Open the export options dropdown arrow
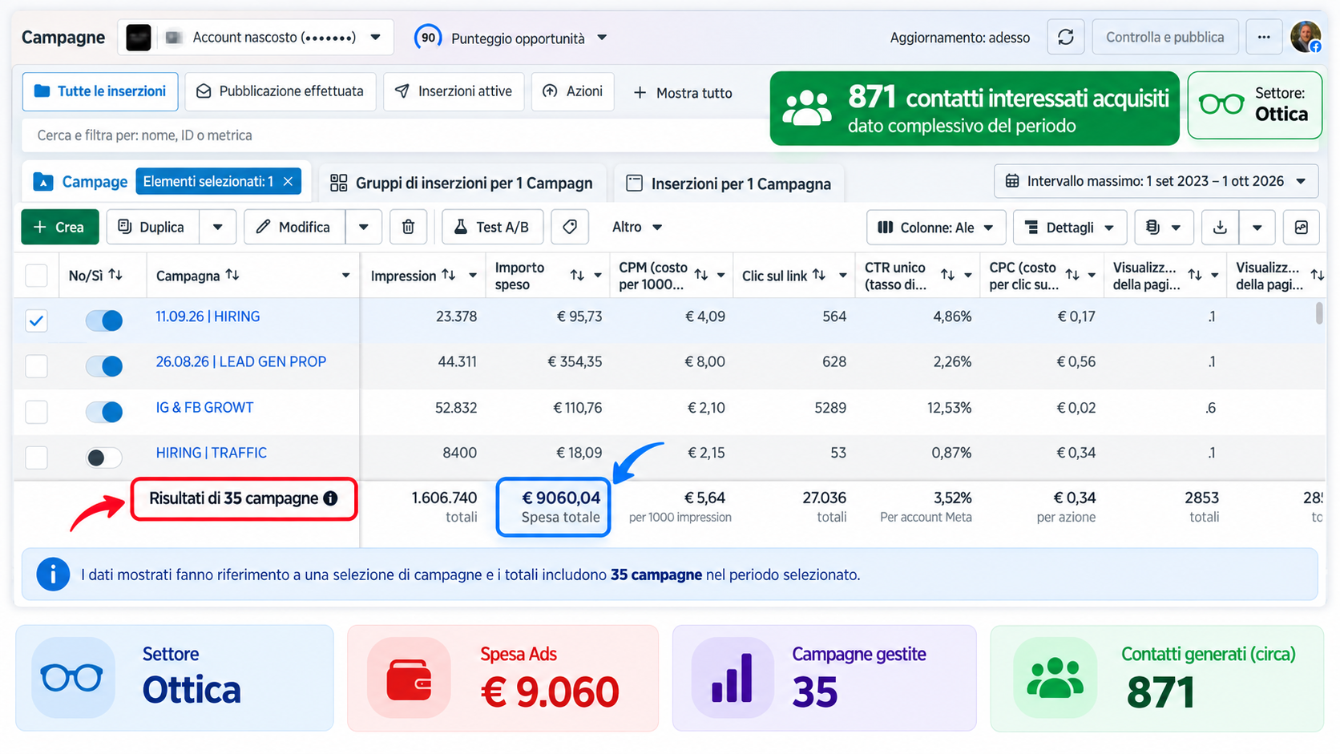 tap(1257, 228)
